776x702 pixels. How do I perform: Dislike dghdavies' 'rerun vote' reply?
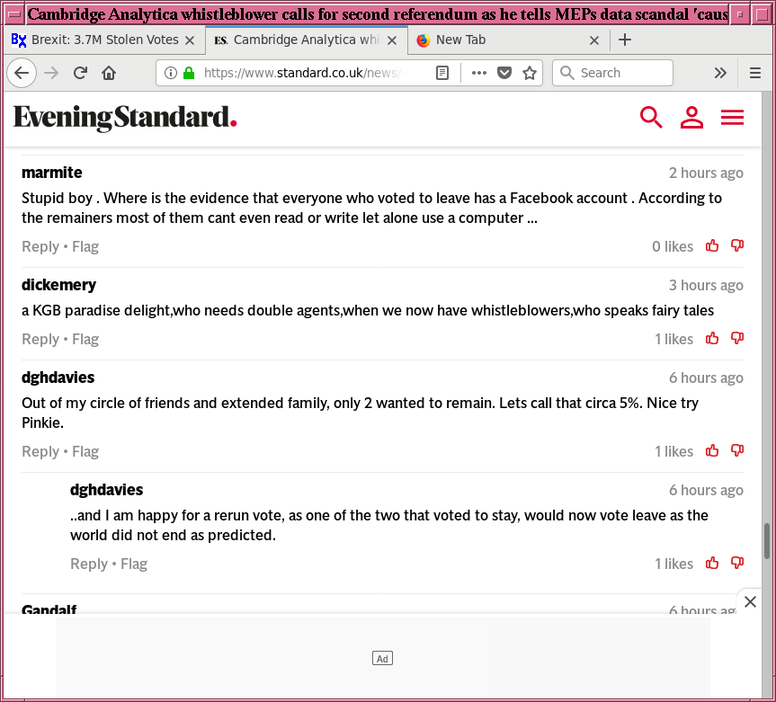click(737, 563)
